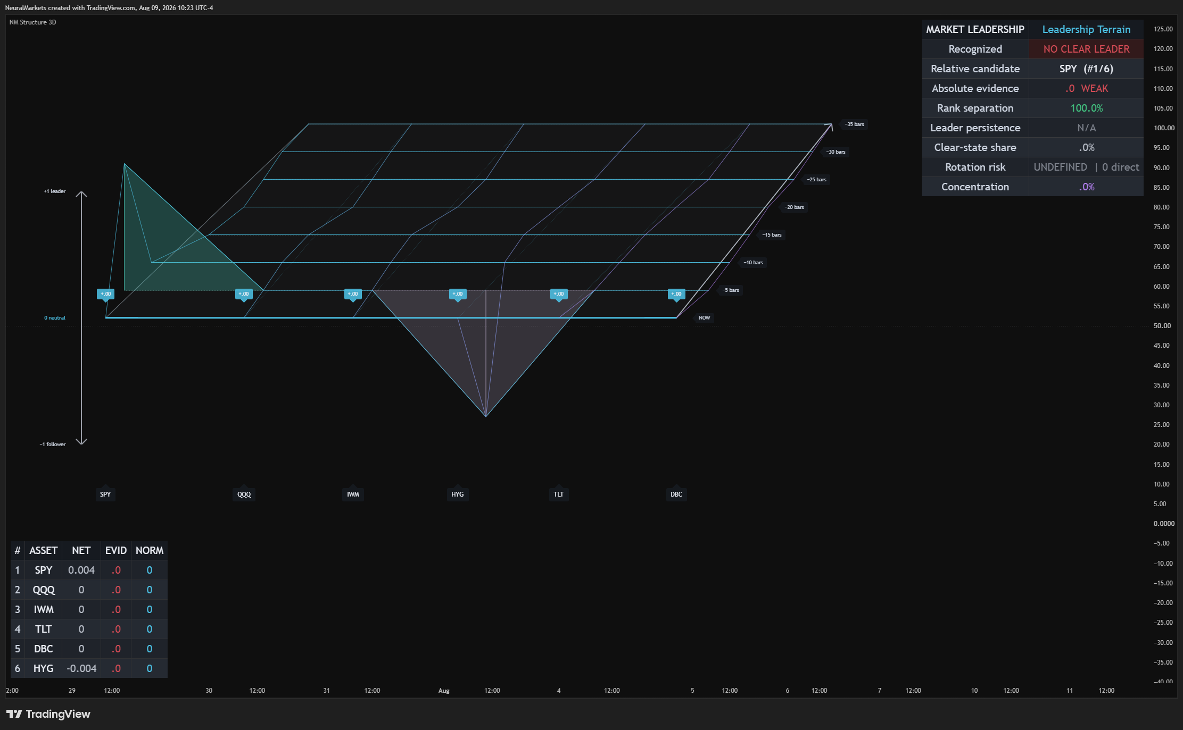Select the 0 neutral axis label
Screen dimensions: 1183x730
click(x=55, y=317)
